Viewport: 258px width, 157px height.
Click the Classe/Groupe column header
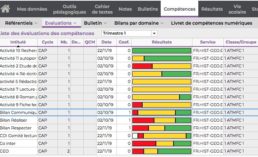(x=241, y=42)
